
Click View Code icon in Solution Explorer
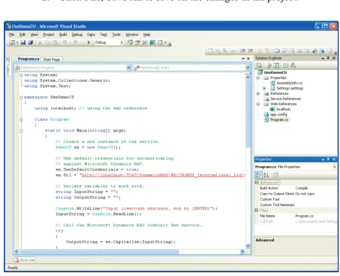(x=286, y=65)
